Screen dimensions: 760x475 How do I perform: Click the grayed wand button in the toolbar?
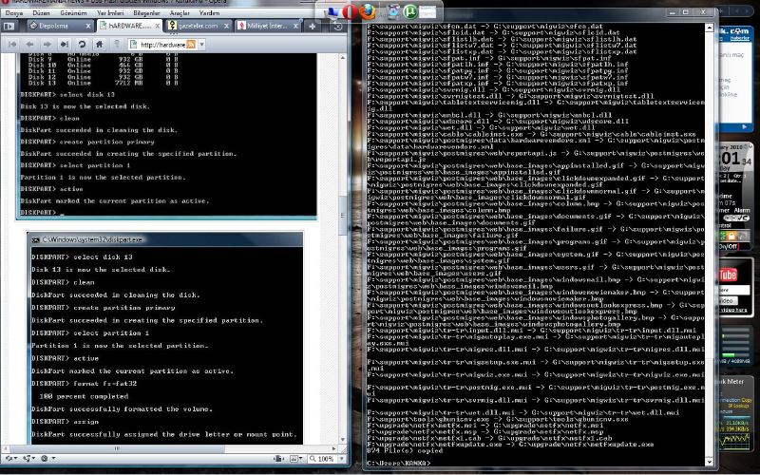tap(117, 44)
